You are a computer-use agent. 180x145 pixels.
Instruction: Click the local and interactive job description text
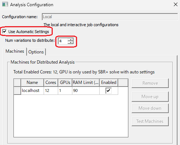81,25
